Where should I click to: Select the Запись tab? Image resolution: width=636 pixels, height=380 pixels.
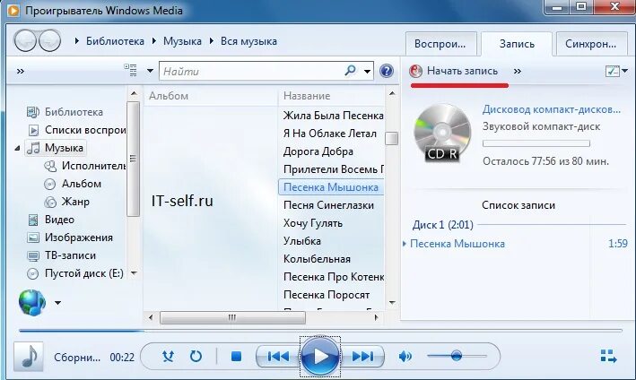(517, 44)
